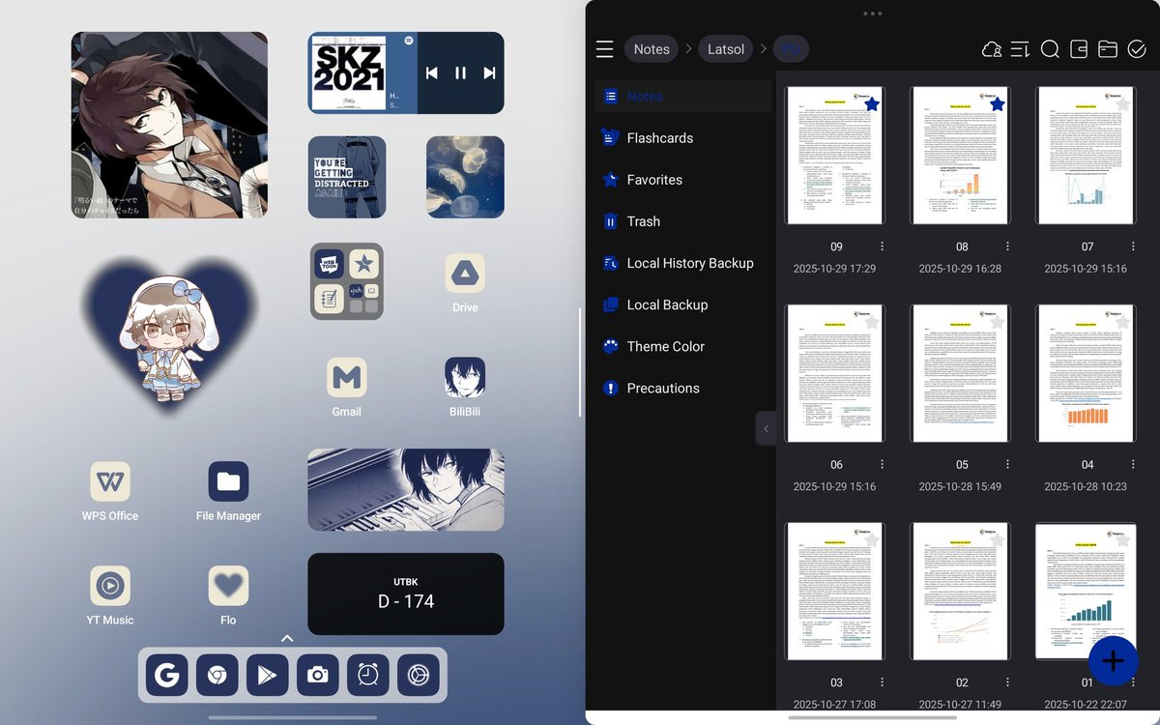Screen dimensions: 1160x725
Task: Open Flashcards in the sidebar
Action: click(x=683, y=138)
